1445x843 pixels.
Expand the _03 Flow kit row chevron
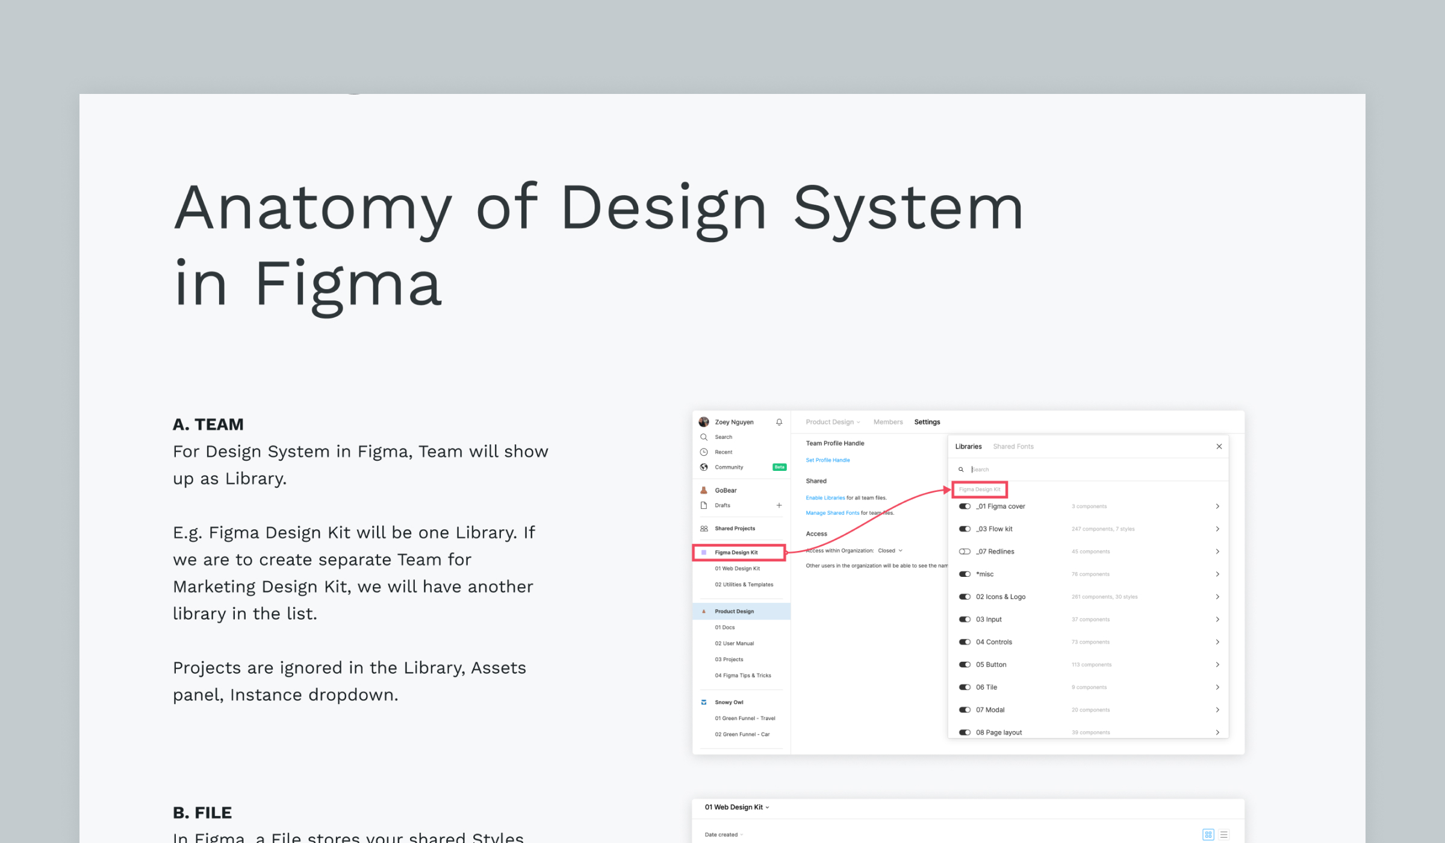tap(1217, 529)
